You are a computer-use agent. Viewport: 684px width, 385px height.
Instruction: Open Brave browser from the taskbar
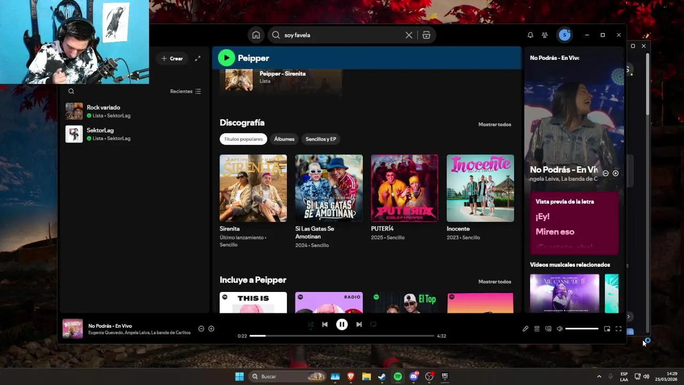click(351, 376)
